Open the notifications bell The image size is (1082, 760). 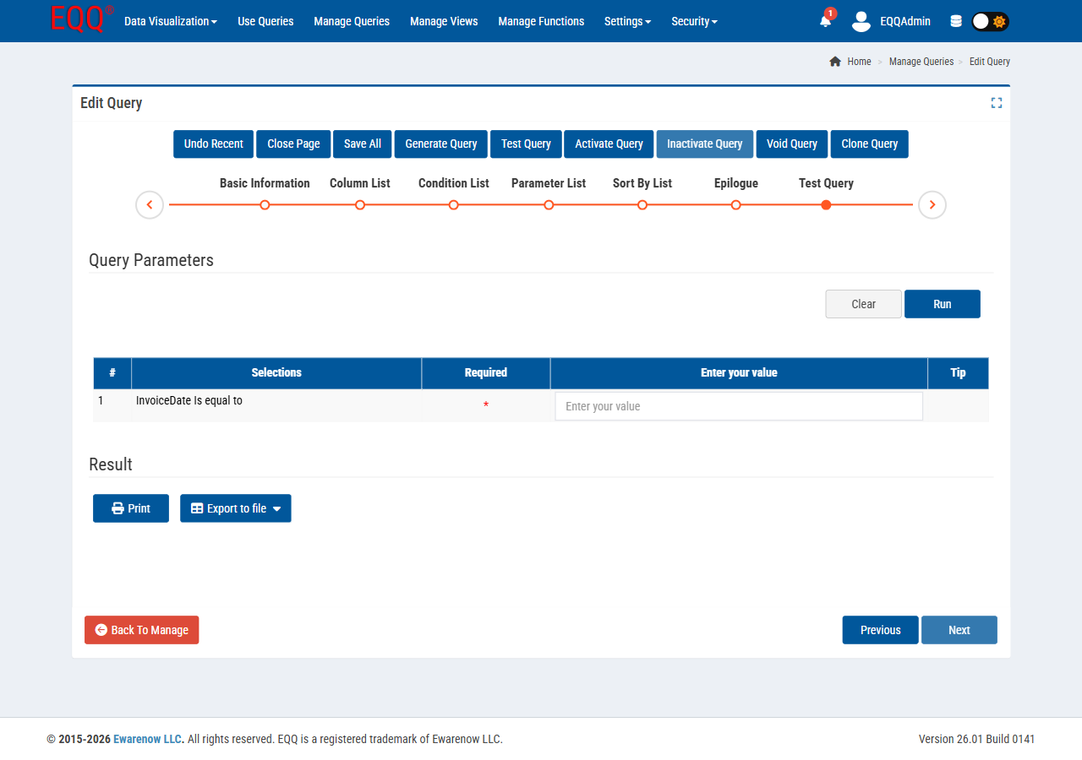824,21
